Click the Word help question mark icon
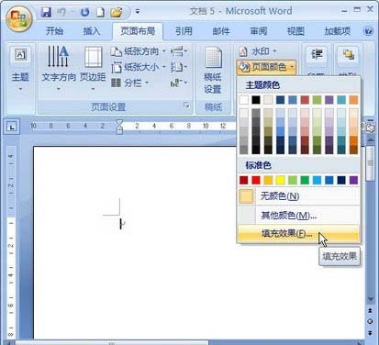 coord(369,31)
